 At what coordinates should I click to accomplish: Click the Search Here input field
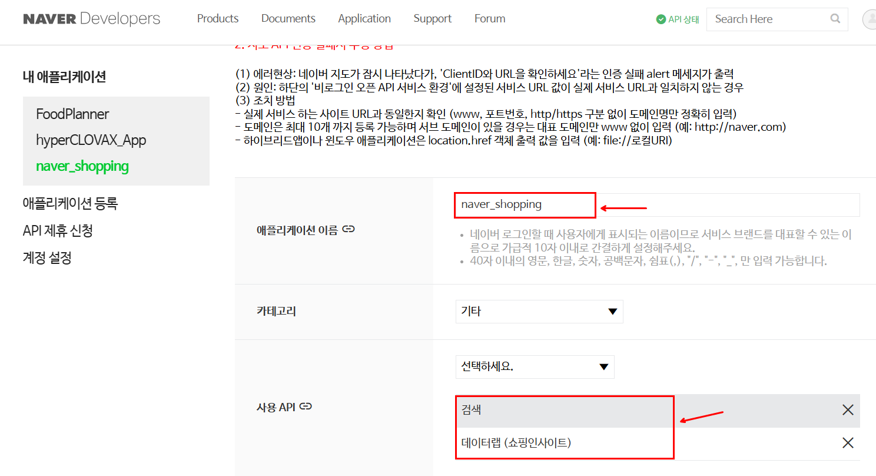[777, 19]
